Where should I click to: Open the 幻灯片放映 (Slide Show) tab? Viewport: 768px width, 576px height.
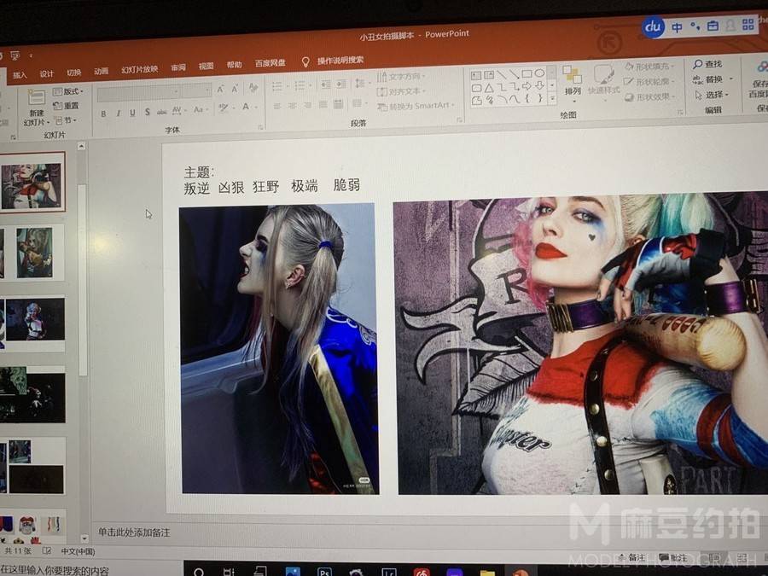click(140, 70)
